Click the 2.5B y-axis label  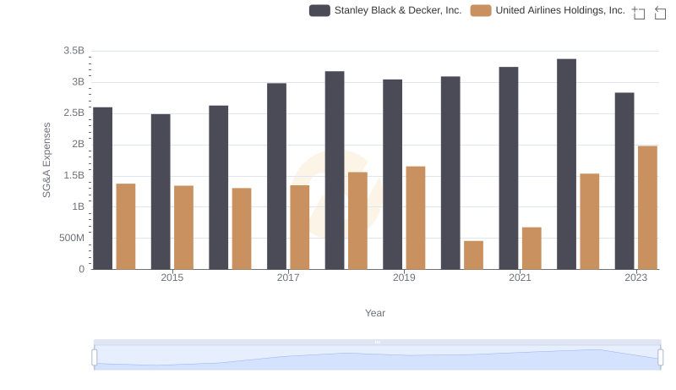click(x=74, y=113)
